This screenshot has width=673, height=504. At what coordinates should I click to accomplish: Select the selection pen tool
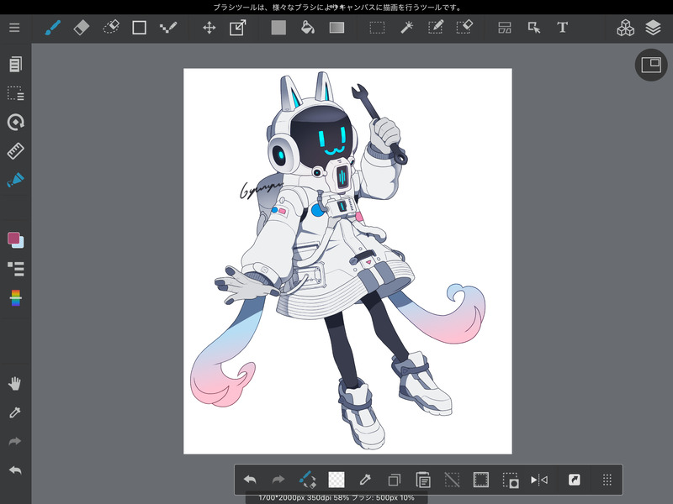coord(436,28)
